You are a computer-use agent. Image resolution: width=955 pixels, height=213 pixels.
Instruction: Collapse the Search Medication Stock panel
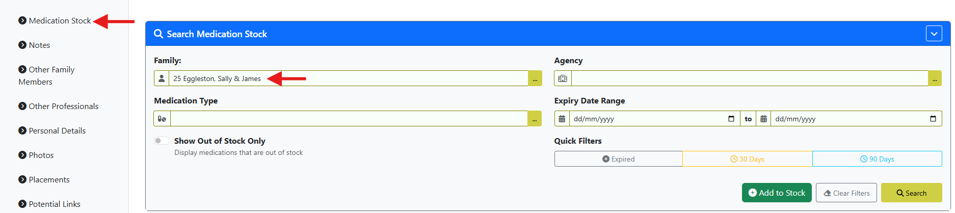pyautogui.click(x=934, y=34)
